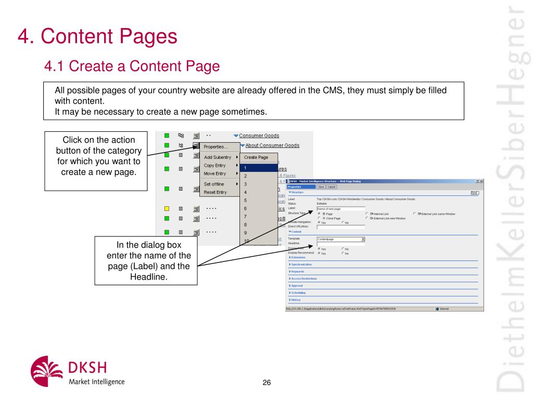Choose Properties... from the context menu
Viewport: 533px width, 400px height.
point(220,147)
